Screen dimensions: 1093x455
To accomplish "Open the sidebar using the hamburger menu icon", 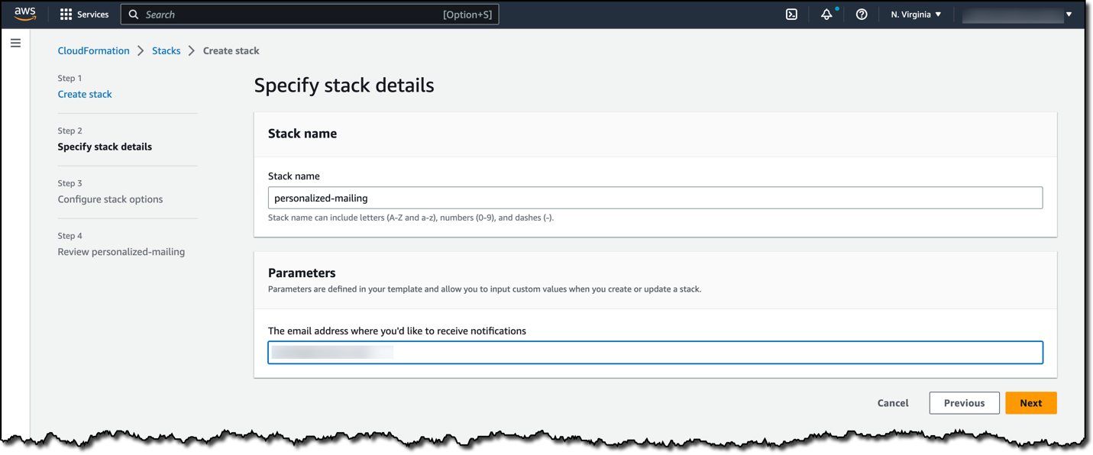I will point(15,43).
